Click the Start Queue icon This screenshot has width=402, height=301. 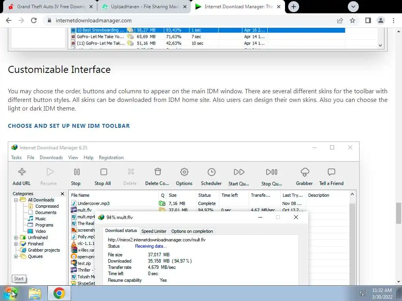point(239,172)
